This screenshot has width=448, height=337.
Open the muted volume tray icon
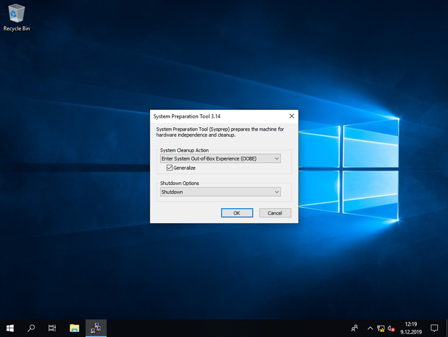coord(391,329)
